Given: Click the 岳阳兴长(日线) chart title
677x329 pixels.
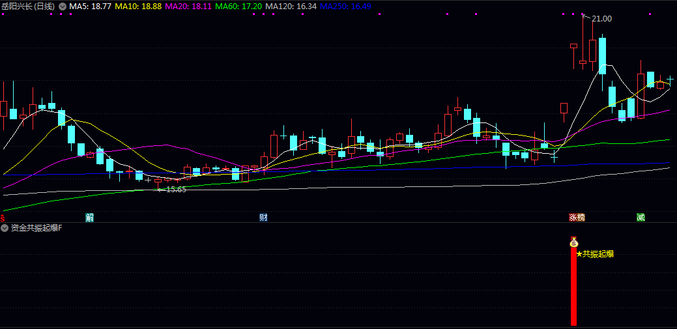Looking at the screenshot, I should pyautogui.click(x=29, y=7).
